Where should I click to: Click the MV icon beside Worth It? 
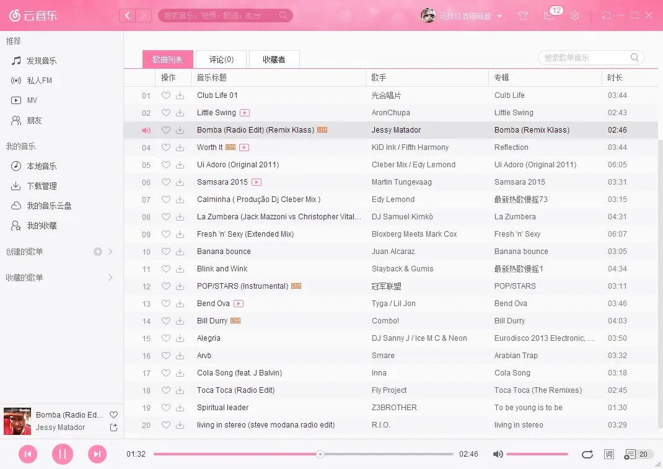[x=244, y=147]
